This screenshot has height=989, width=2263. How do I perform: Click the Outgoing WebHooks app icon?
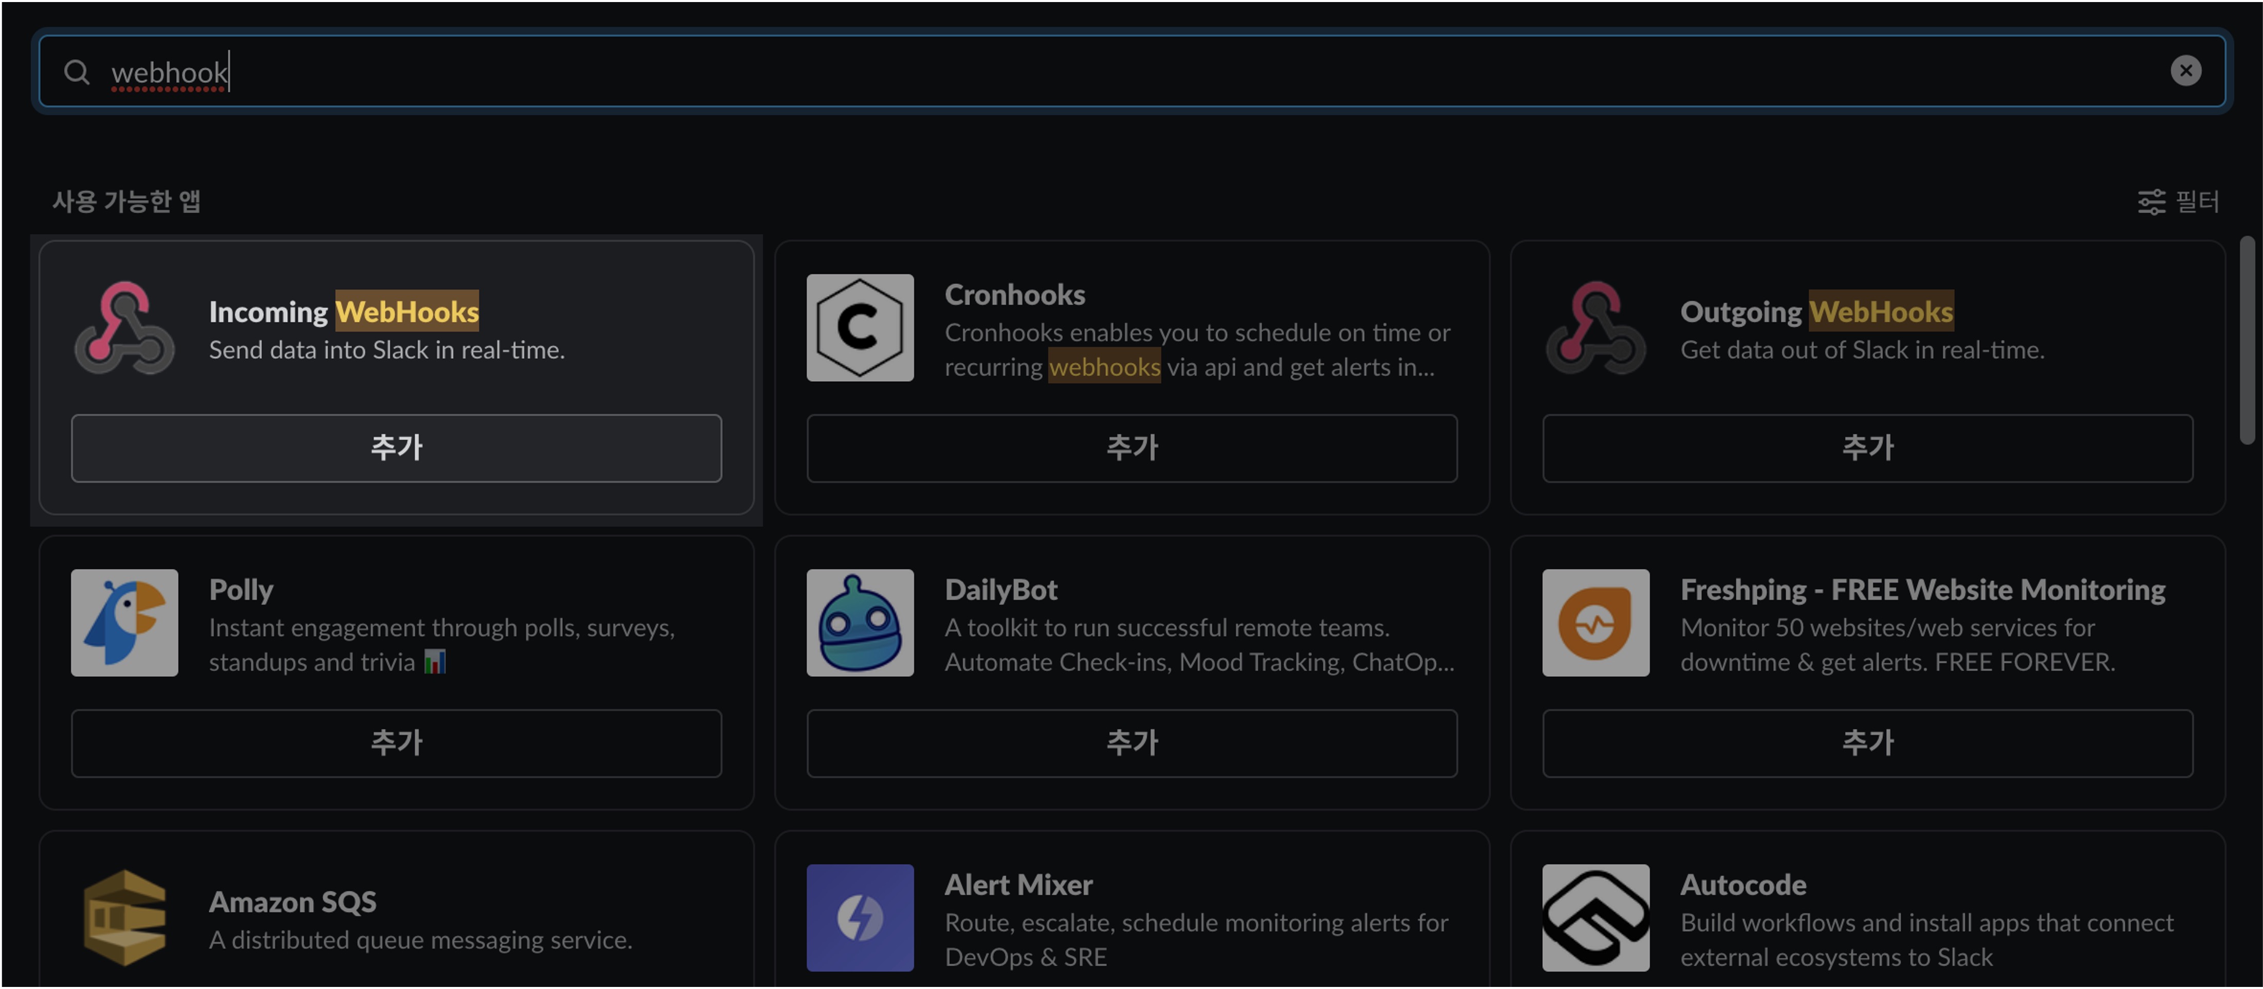(1596, 328)
